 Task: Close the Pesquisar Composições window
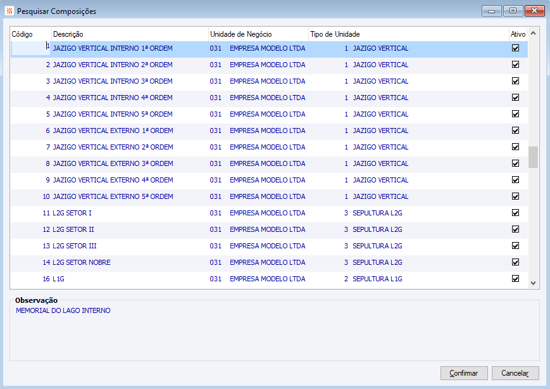point(534,11)
